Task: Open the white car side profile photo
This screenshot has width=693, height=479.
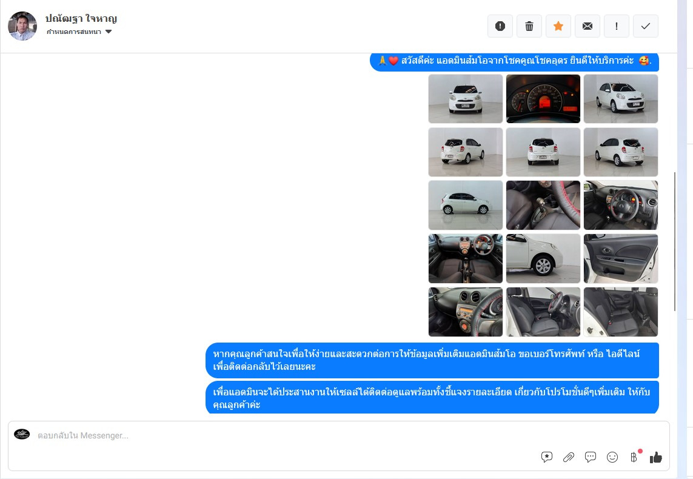Action: coord(466,205)
